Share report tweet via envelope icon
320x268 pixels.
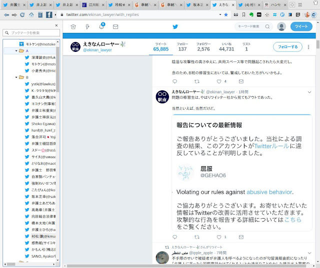click(x=241, y=237)
